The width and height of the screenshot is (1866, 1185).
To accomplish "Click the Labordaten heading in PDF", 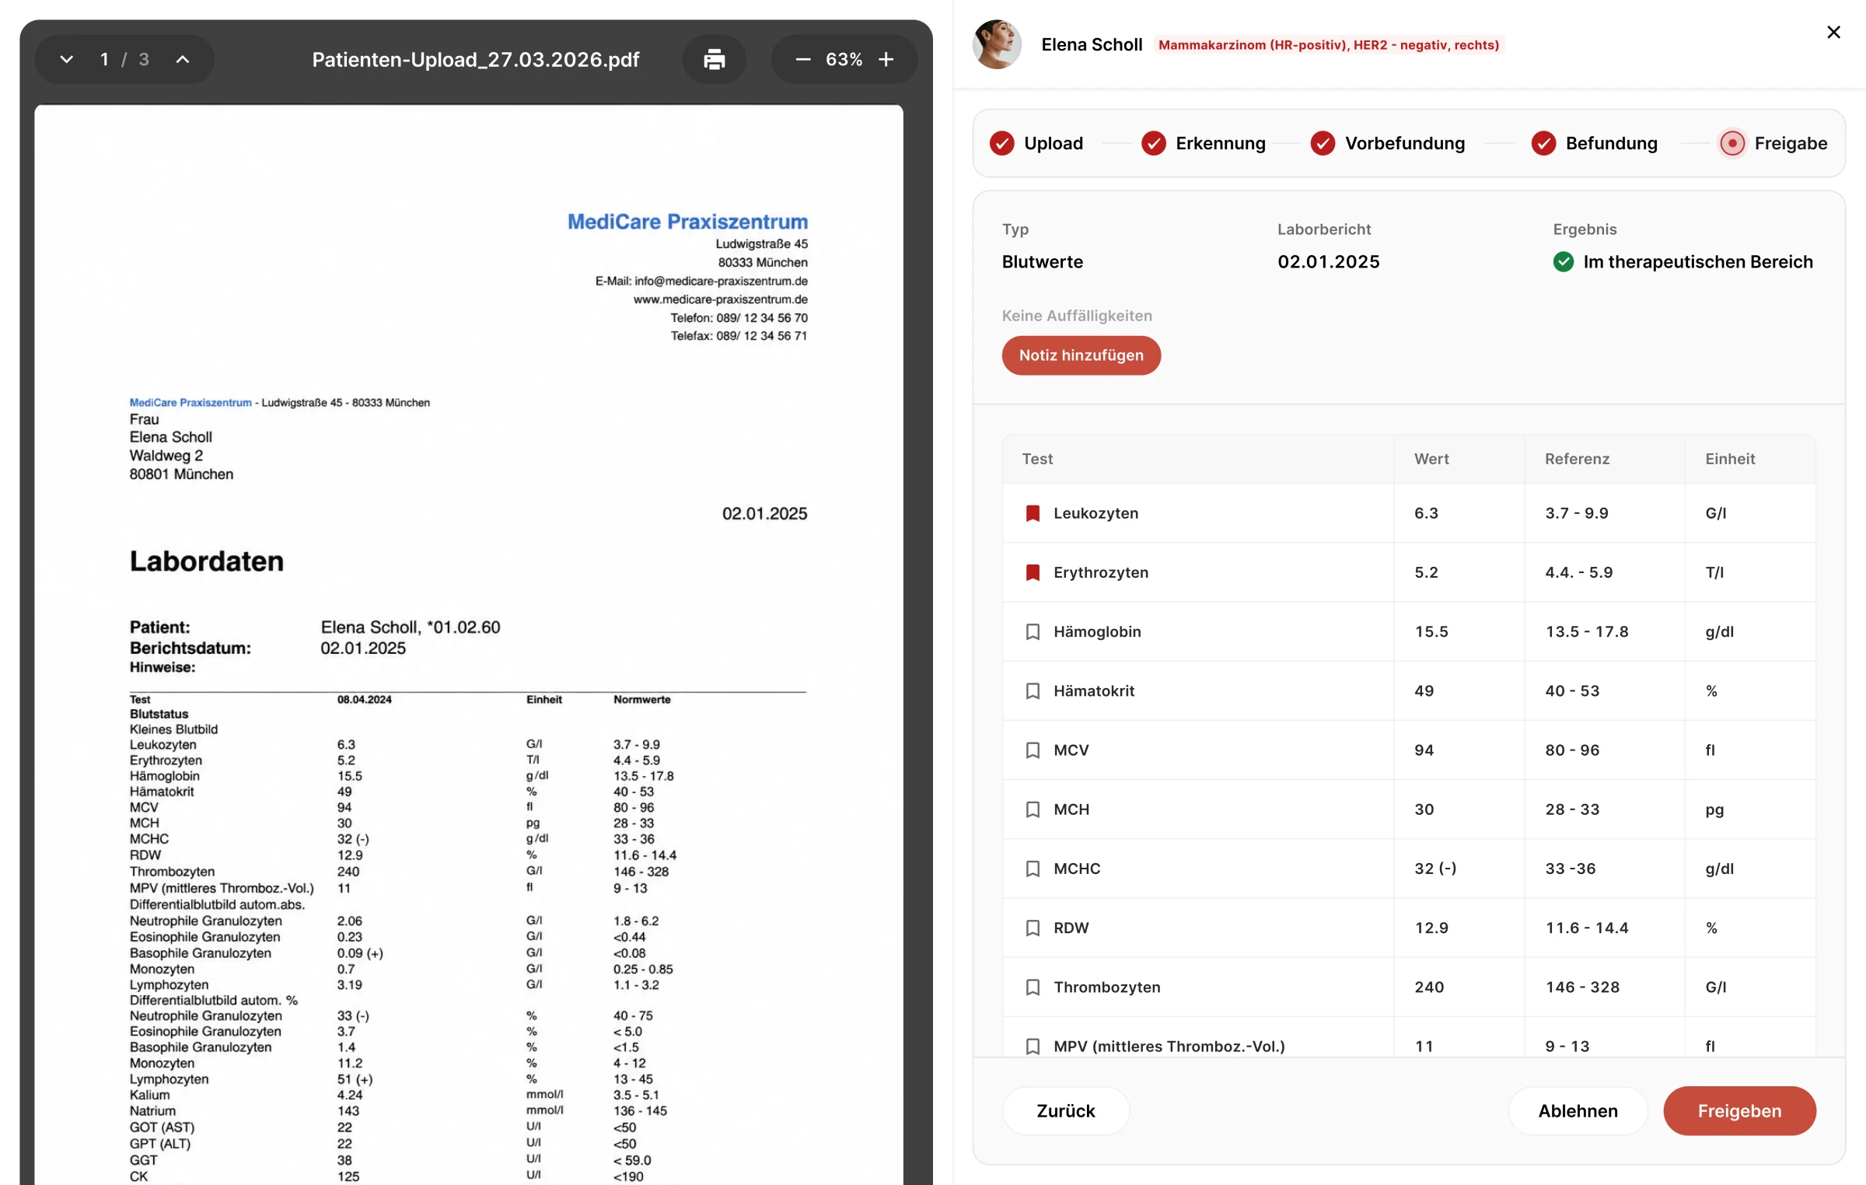I will [207, 561].
